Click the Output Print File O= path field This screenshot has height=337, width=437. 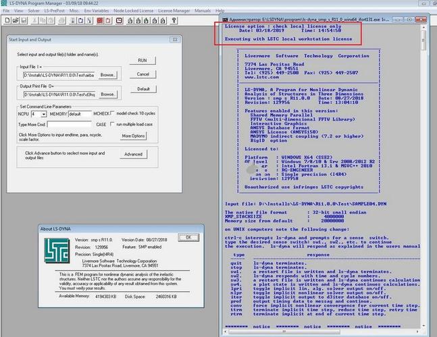click(x=59, y=94)
